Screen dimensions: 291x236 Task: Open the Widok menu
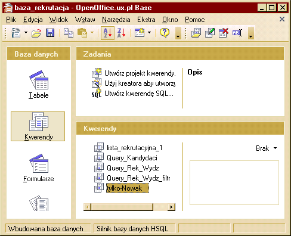click(x=58, y=20)
